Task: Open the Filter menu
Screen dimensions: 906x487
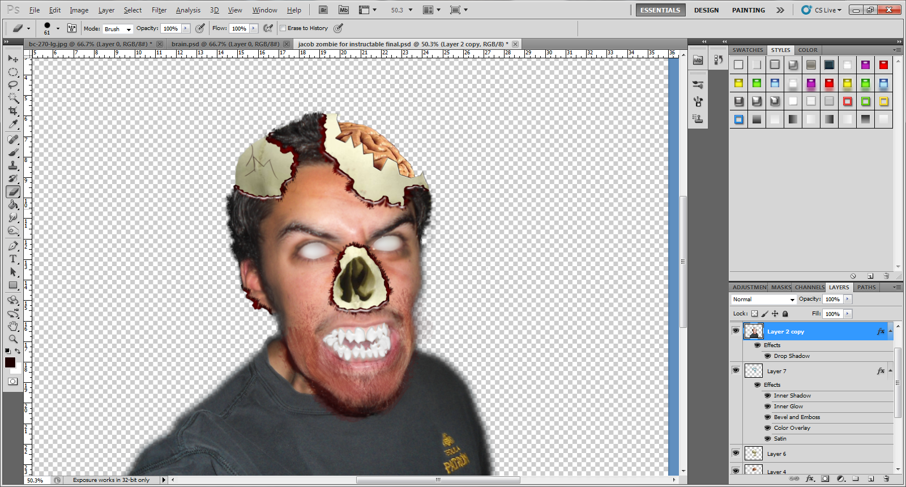Action: (159, 10)
